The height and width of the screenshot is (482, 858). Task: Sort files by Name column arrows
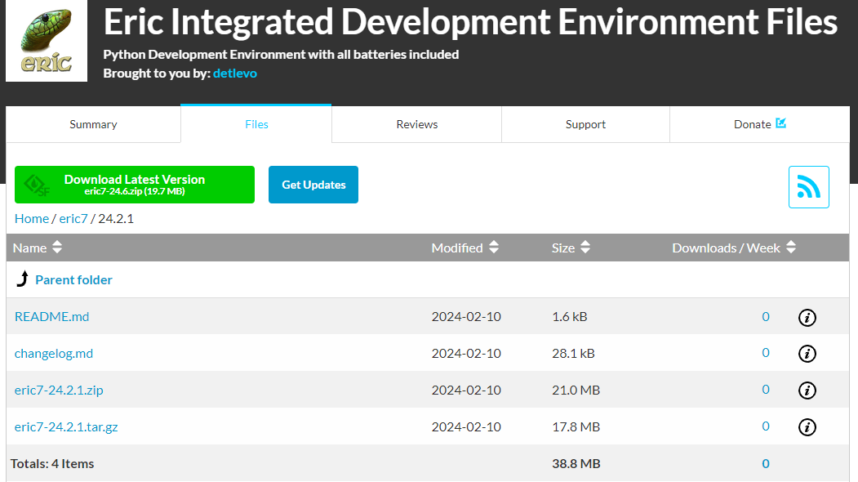pyautogui.click(x=57, y=247)
